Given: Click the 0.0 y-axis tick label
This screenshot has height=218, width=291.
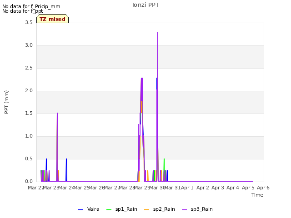Looking at the screenshot, I should [29, 182].
